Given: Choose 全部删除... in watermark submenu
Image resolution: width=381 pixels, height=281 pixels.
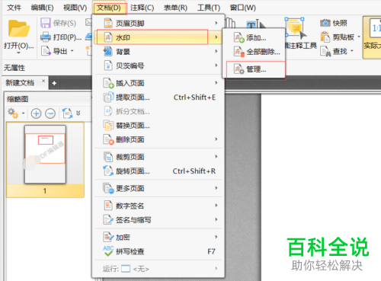Looking at the screenshot, I should pos(254,52).
